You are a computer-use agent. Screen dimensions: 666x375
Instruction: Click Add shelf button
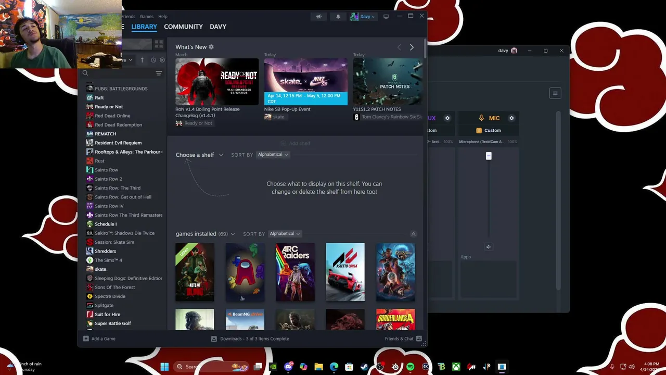(296, 143)
